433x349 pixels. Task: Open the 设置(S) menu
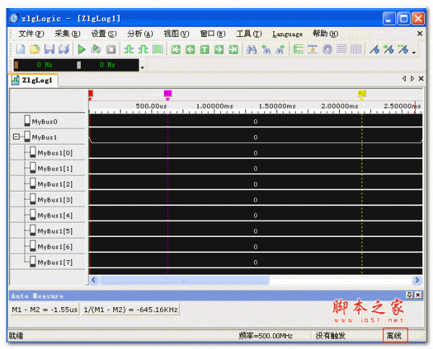click(x=104, y=34)
